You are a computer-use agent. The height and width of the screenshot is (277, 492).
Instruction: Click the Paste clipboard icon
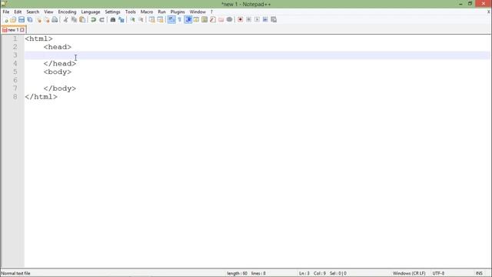pyautogui.click(x=82, y=20)
